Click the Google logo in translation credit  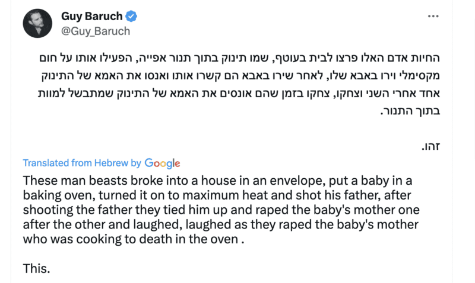click(162, 163)
